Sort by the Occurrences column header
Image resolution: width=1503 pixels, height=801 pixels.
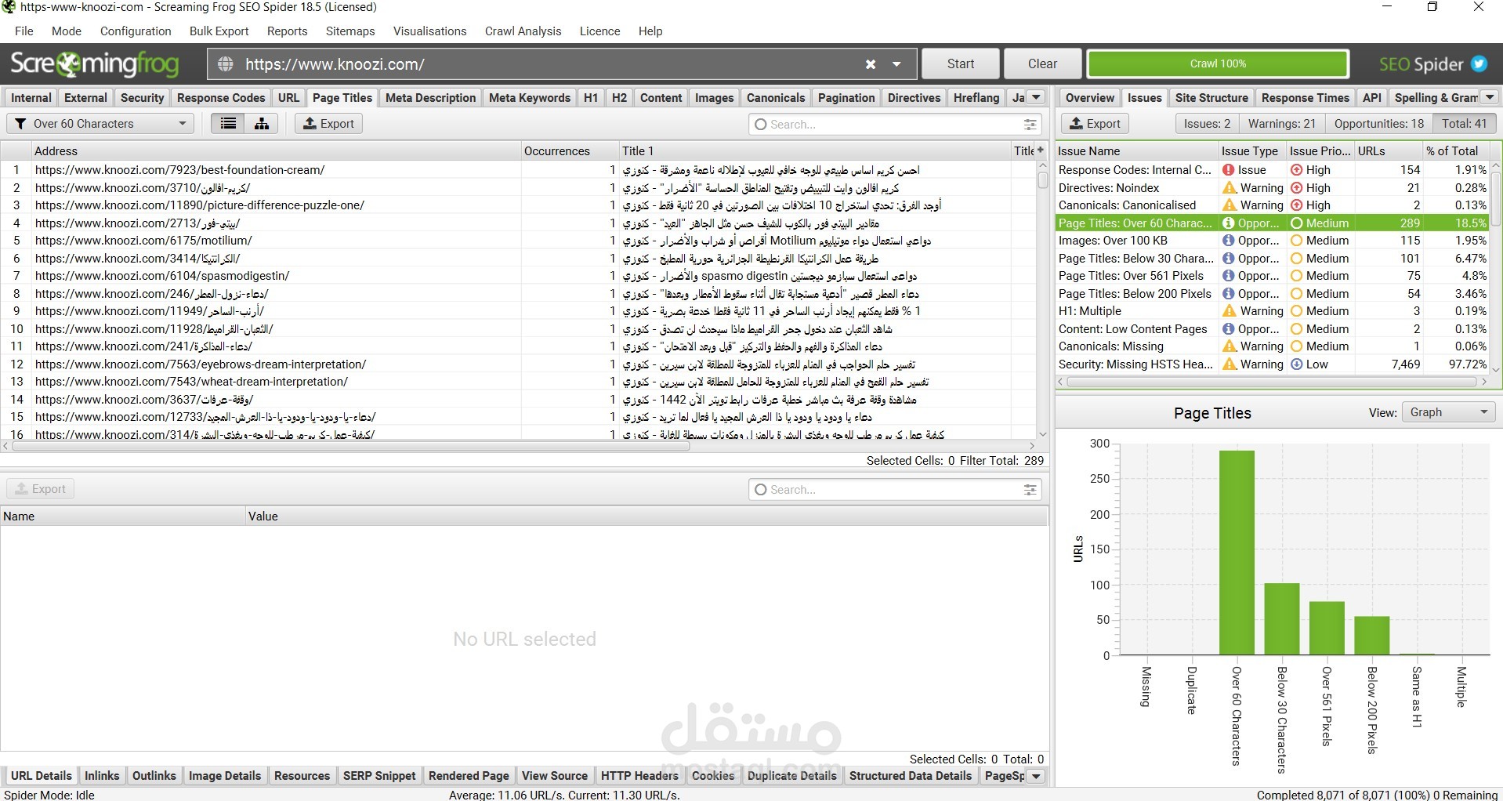[570, 150]
